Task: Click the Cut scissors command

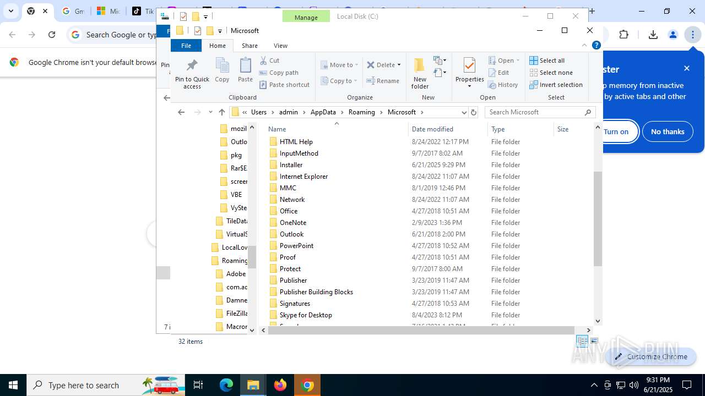Action: [x=270, y=61]
